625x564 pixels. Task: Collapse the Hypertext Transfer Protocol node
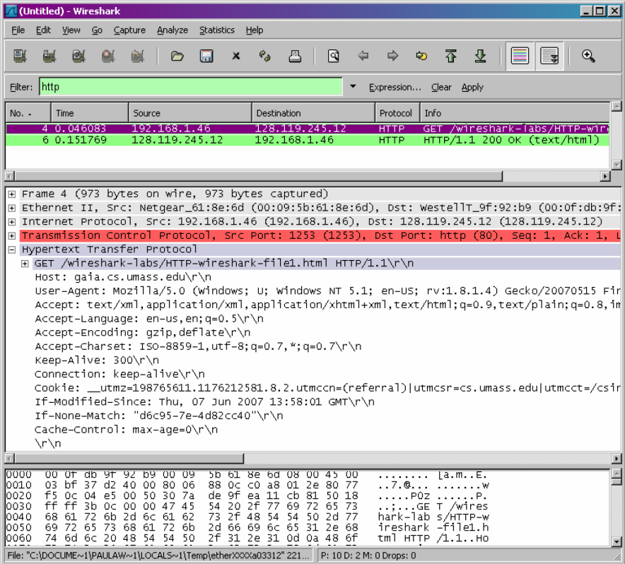pos(12,249)
